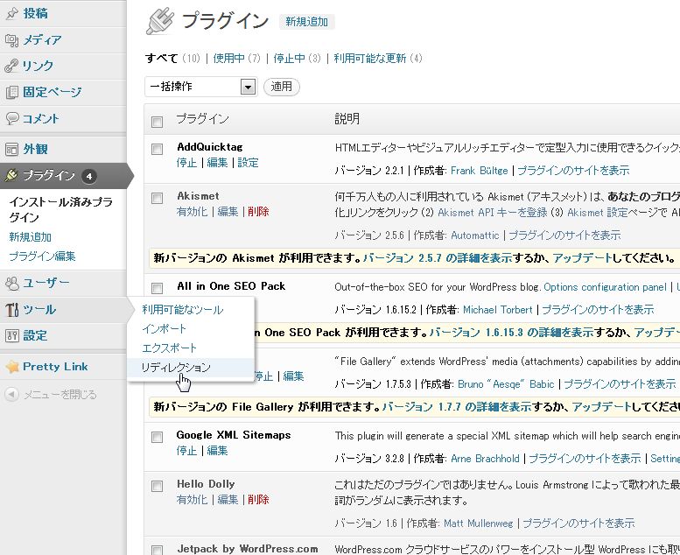Delete Hello Dolly via 削除 link
Screen dimensions: 680x555
click(x=258, y=500)
